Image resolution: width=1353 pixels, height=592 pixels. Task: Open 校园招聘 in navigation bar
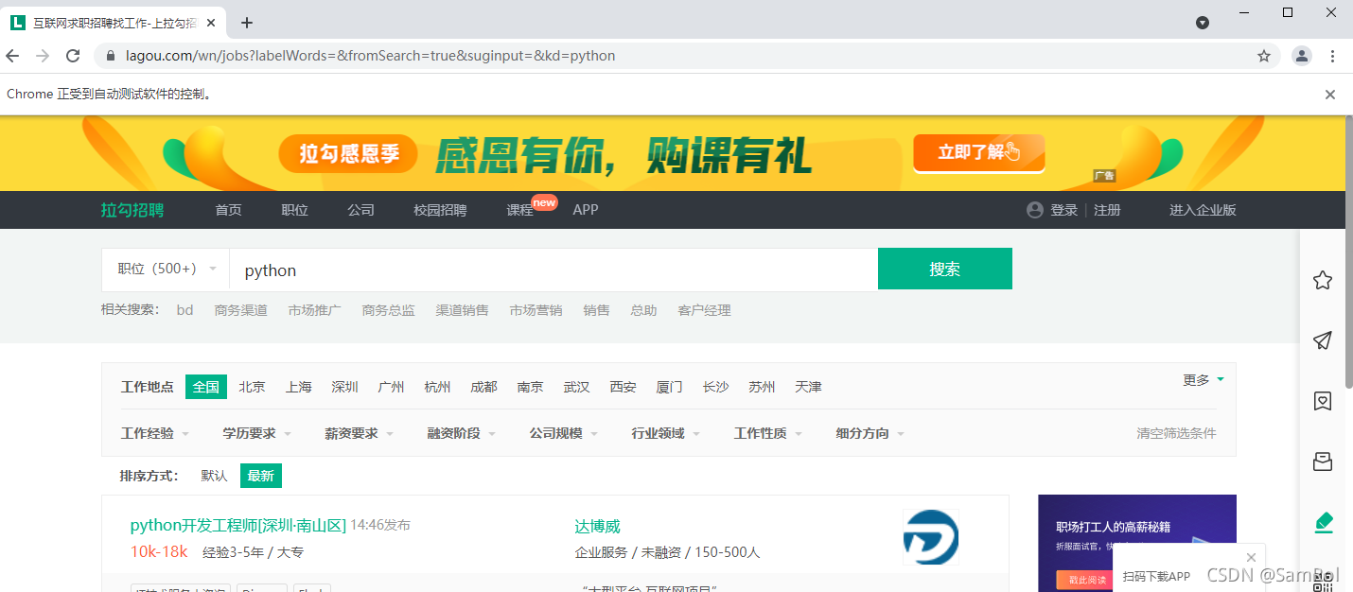pos(441,210)
